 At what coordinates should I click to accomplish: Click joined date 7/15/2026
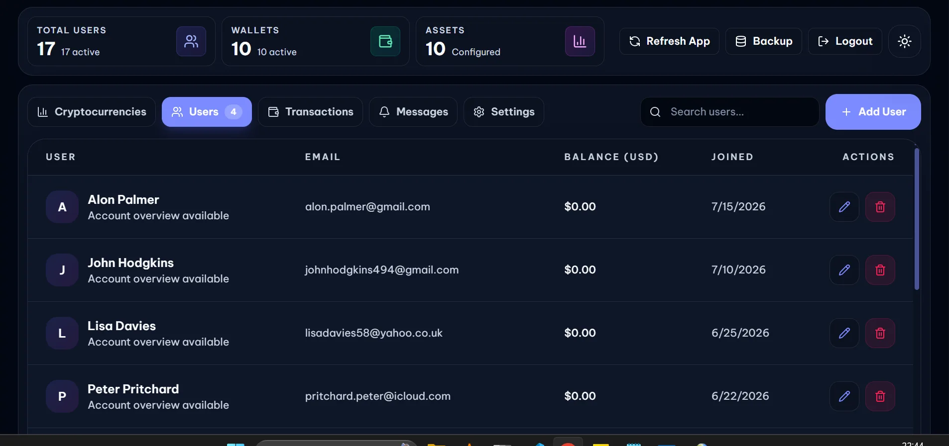(738, 207)
